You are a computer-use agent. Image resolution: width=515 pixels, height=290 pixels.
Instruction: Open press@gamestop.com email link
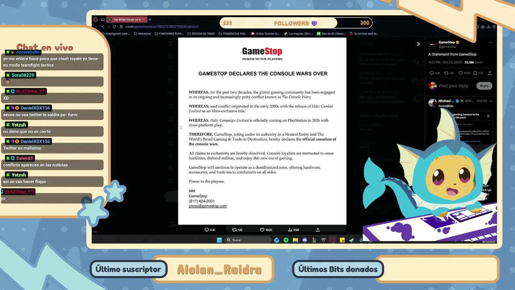208,206
